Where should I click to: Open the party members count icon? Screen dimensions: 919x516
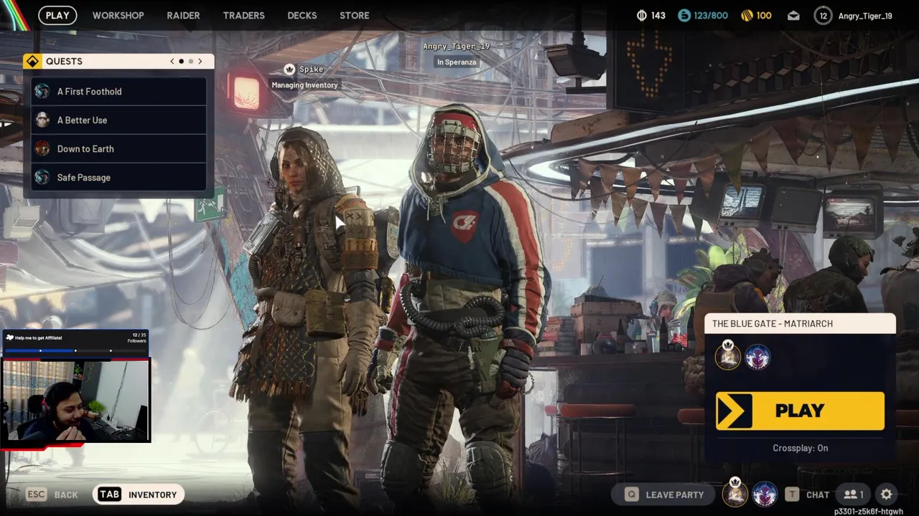854,494
